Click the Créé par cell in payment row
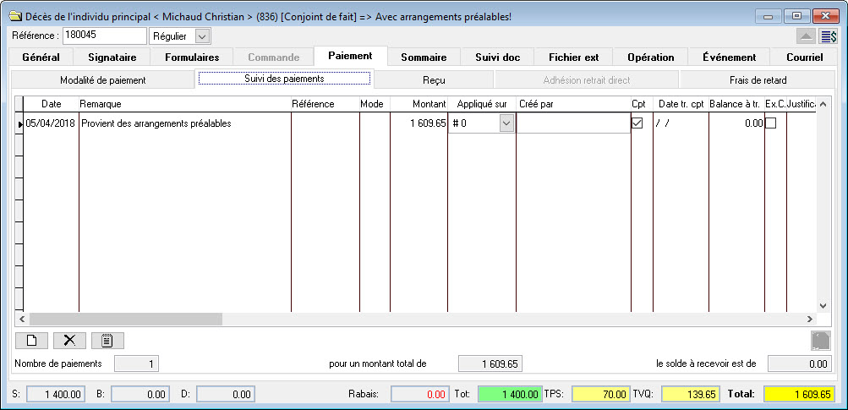The image size is (848, 410). coord(572,123)
